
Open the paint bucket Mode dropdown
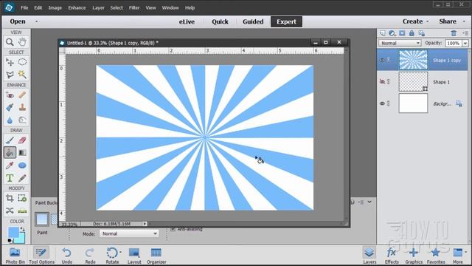pos(129,233)
